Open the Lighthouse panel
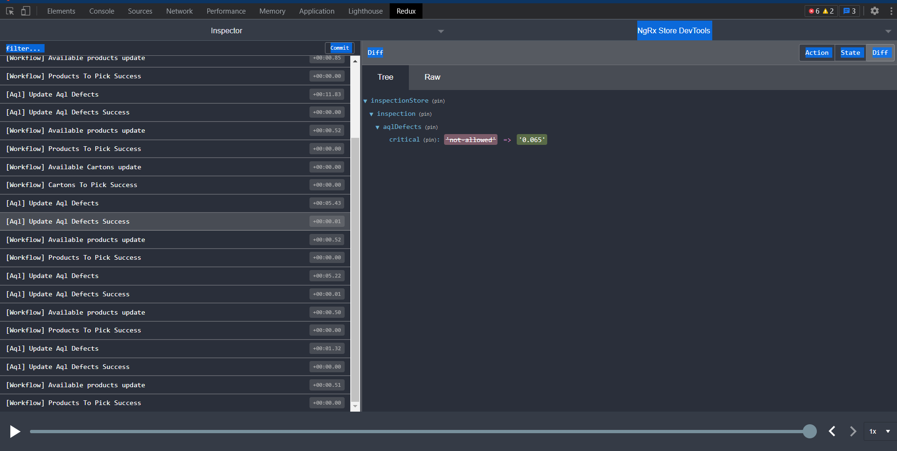 coord(366,11)
